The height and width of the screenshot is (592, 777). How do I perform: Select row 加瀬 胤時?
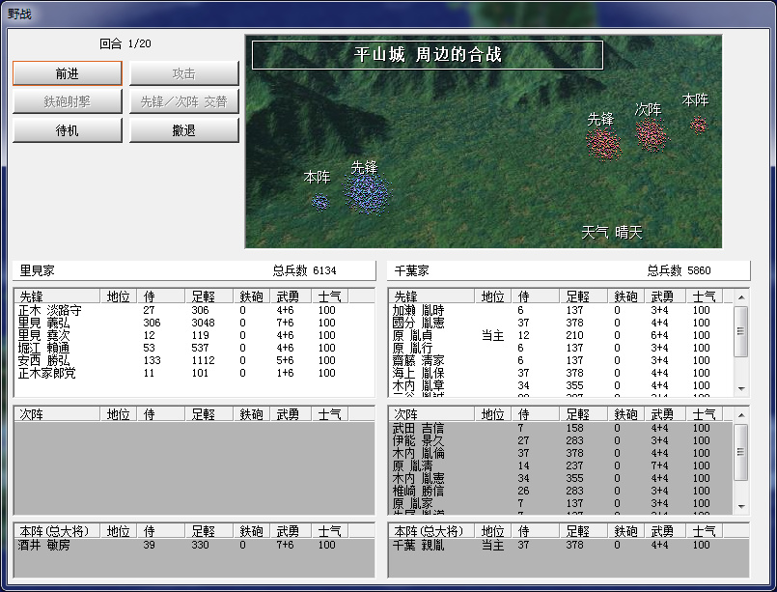pos(561,310)
